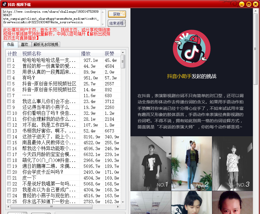260x214 pixels.
Task: Tick the checkbox for row 4
Action: pos(9,78)
